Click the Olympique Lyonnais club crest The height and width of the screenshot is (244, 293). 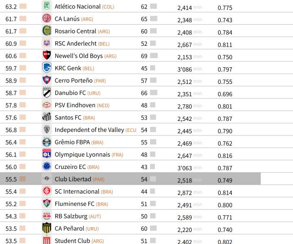[x=46, y=154]
